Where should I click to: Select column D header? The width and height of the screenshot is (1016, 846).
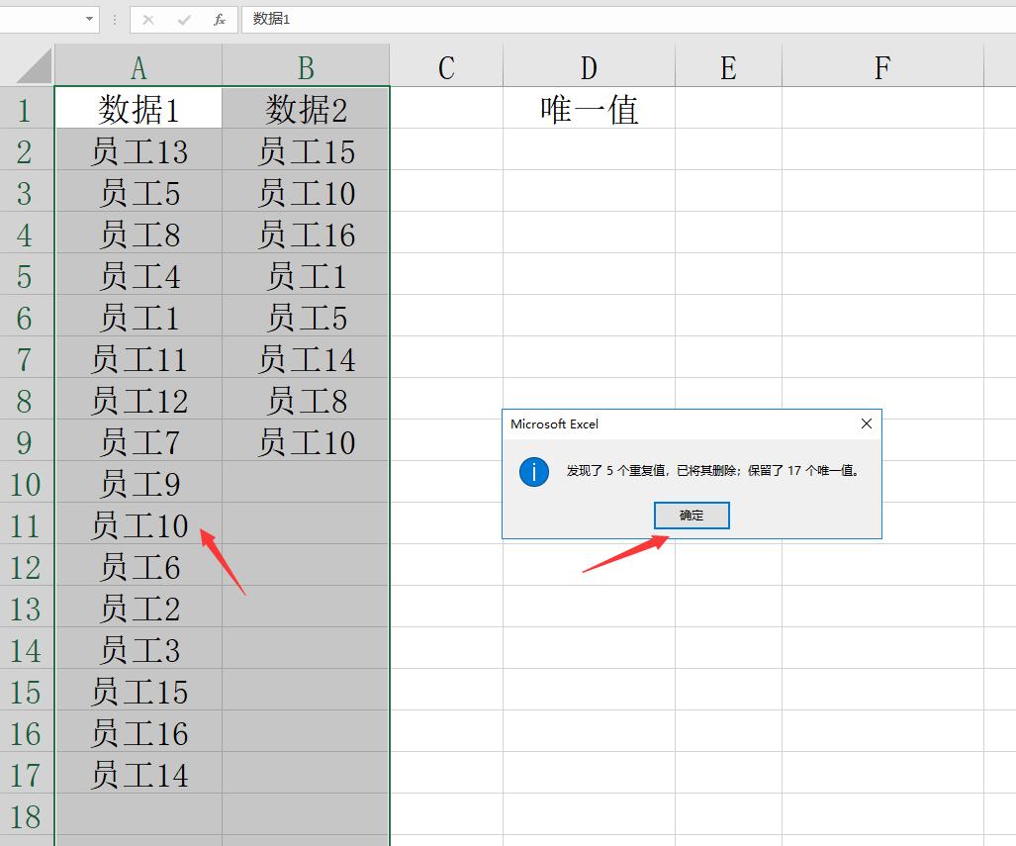point(589,67)
